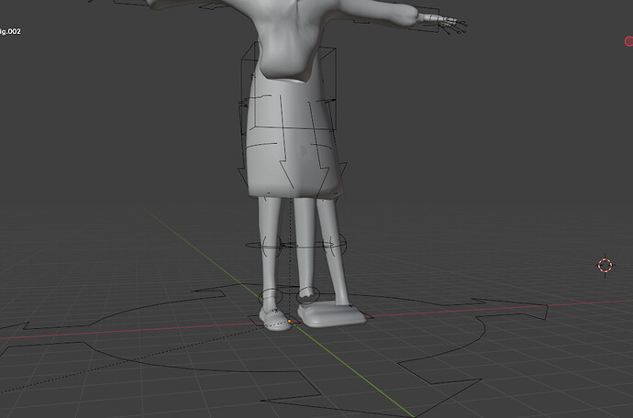633x418 pixels.
Task: Select the box-shaped torso control around the chest
Action: pos(288,86)
